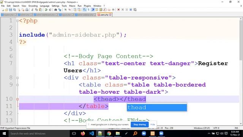Collapse the php block fold marker on line 1

[x=17, y=21]
